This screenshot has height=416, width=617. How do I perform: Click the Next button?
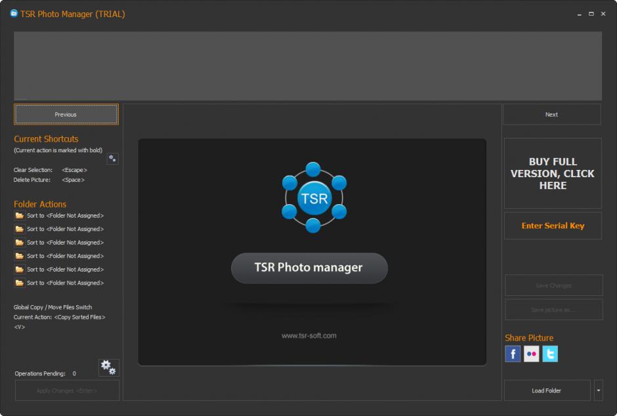[551, 114]
